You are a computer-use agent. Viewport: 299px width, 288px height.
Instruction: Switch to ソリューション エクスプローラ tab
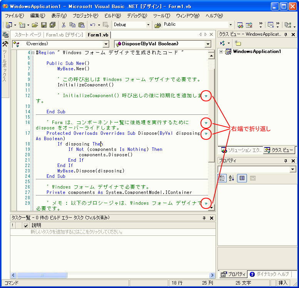coord(241,150)
